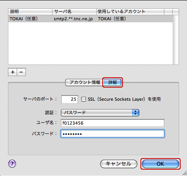The image size is (187, 176).
Task: Switch to the 詳細 tab
Action: click(x=113, y=82)
